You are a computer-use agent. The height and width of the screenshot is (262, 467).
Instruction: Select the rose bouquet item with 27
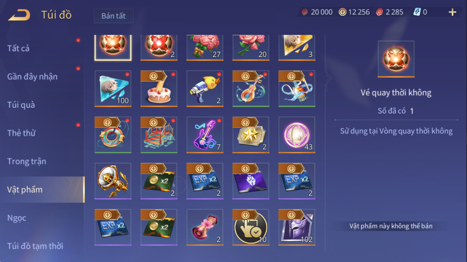point(205,48)
